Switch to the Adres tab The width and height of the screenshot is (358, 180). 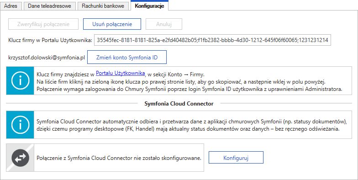[x=11, y=6]
